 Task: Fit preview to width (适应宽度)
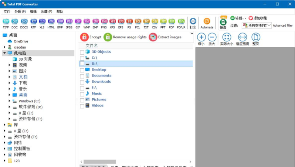(243, 39)
